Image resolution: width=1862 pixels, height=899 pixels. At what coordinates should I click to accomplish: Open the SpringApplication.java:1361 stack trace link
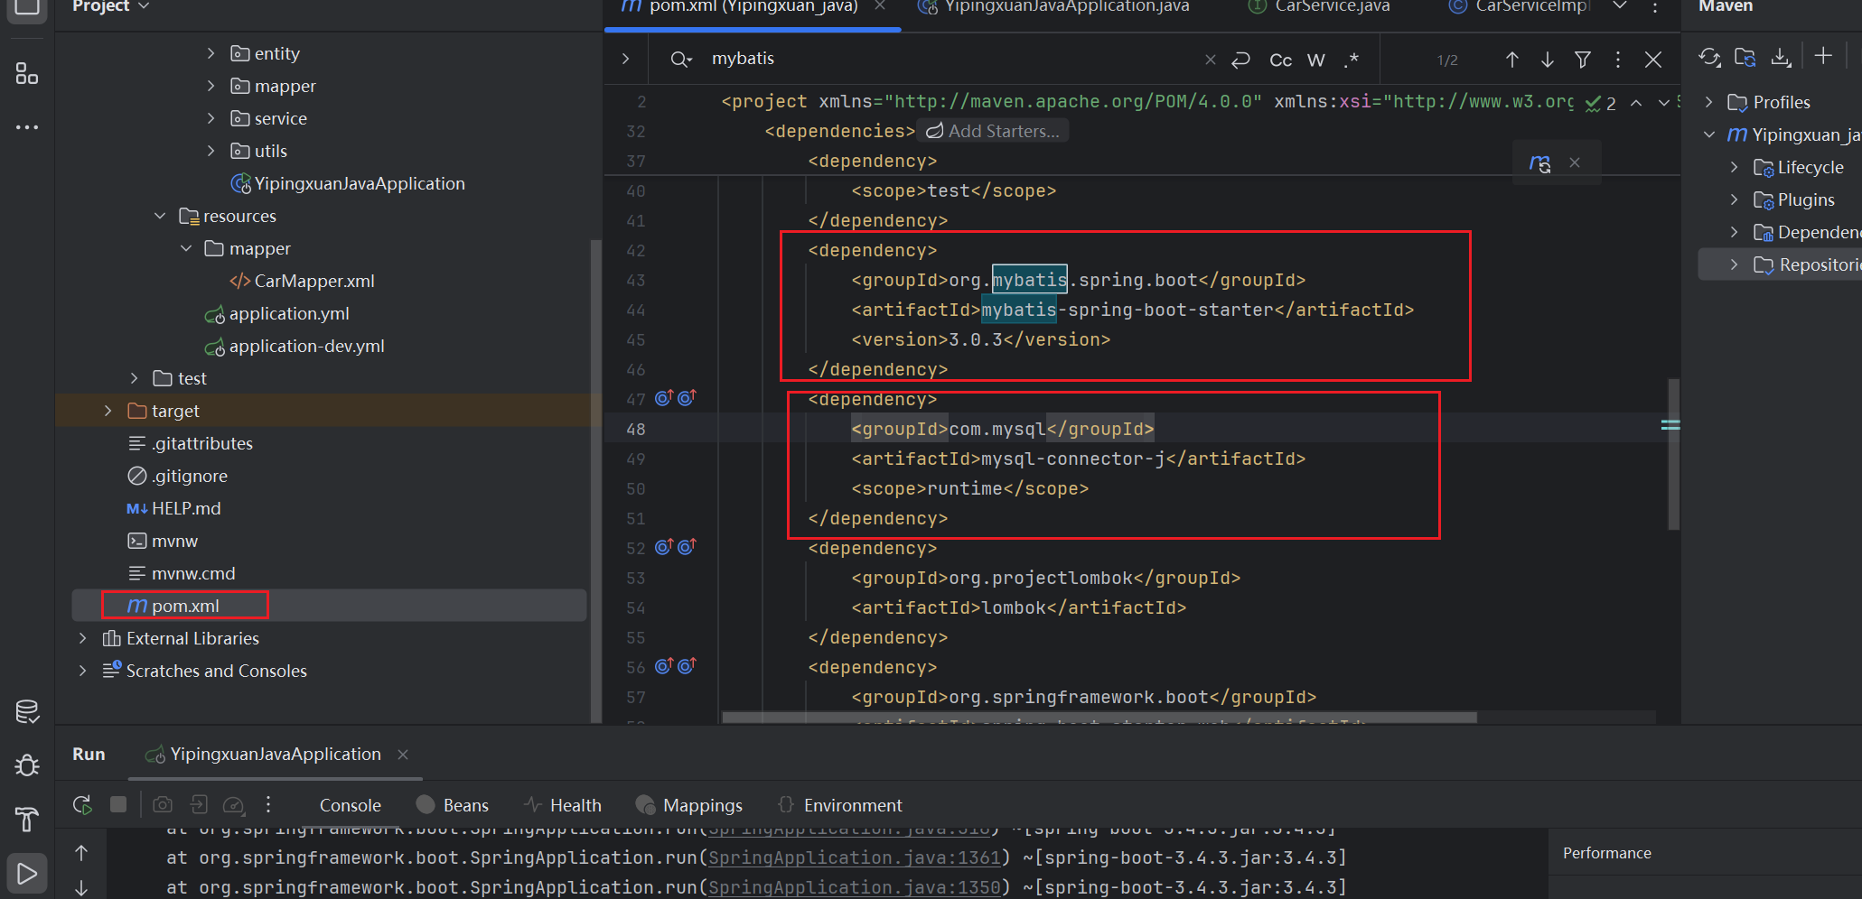[854, 857]
